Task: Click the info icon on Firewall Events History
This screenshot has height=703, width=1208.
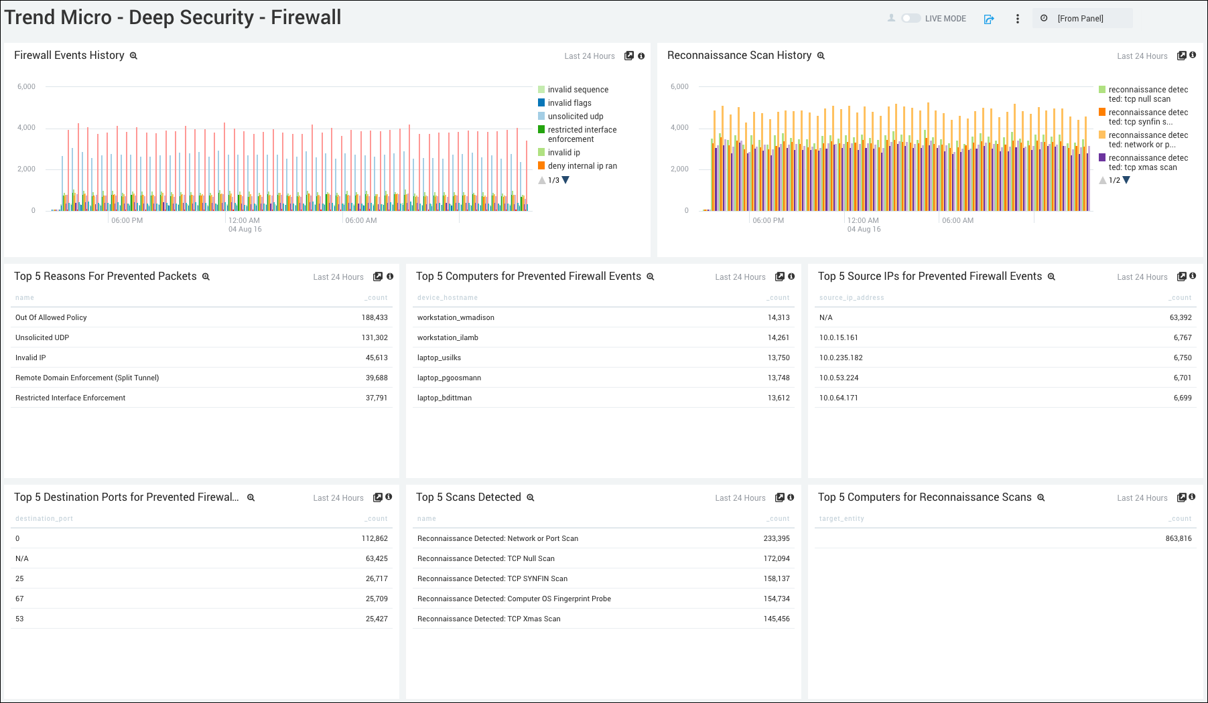Action: tap(641, 56)
